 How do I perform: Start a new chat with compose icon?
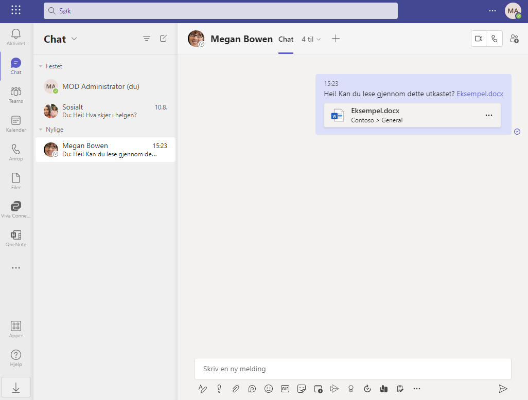tap(163, 39)
